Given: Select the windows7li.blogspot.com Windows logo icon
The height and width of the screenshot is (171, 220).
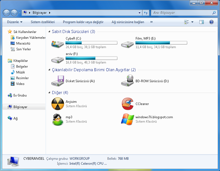Looking at the screenshot, I should [128, 119].
